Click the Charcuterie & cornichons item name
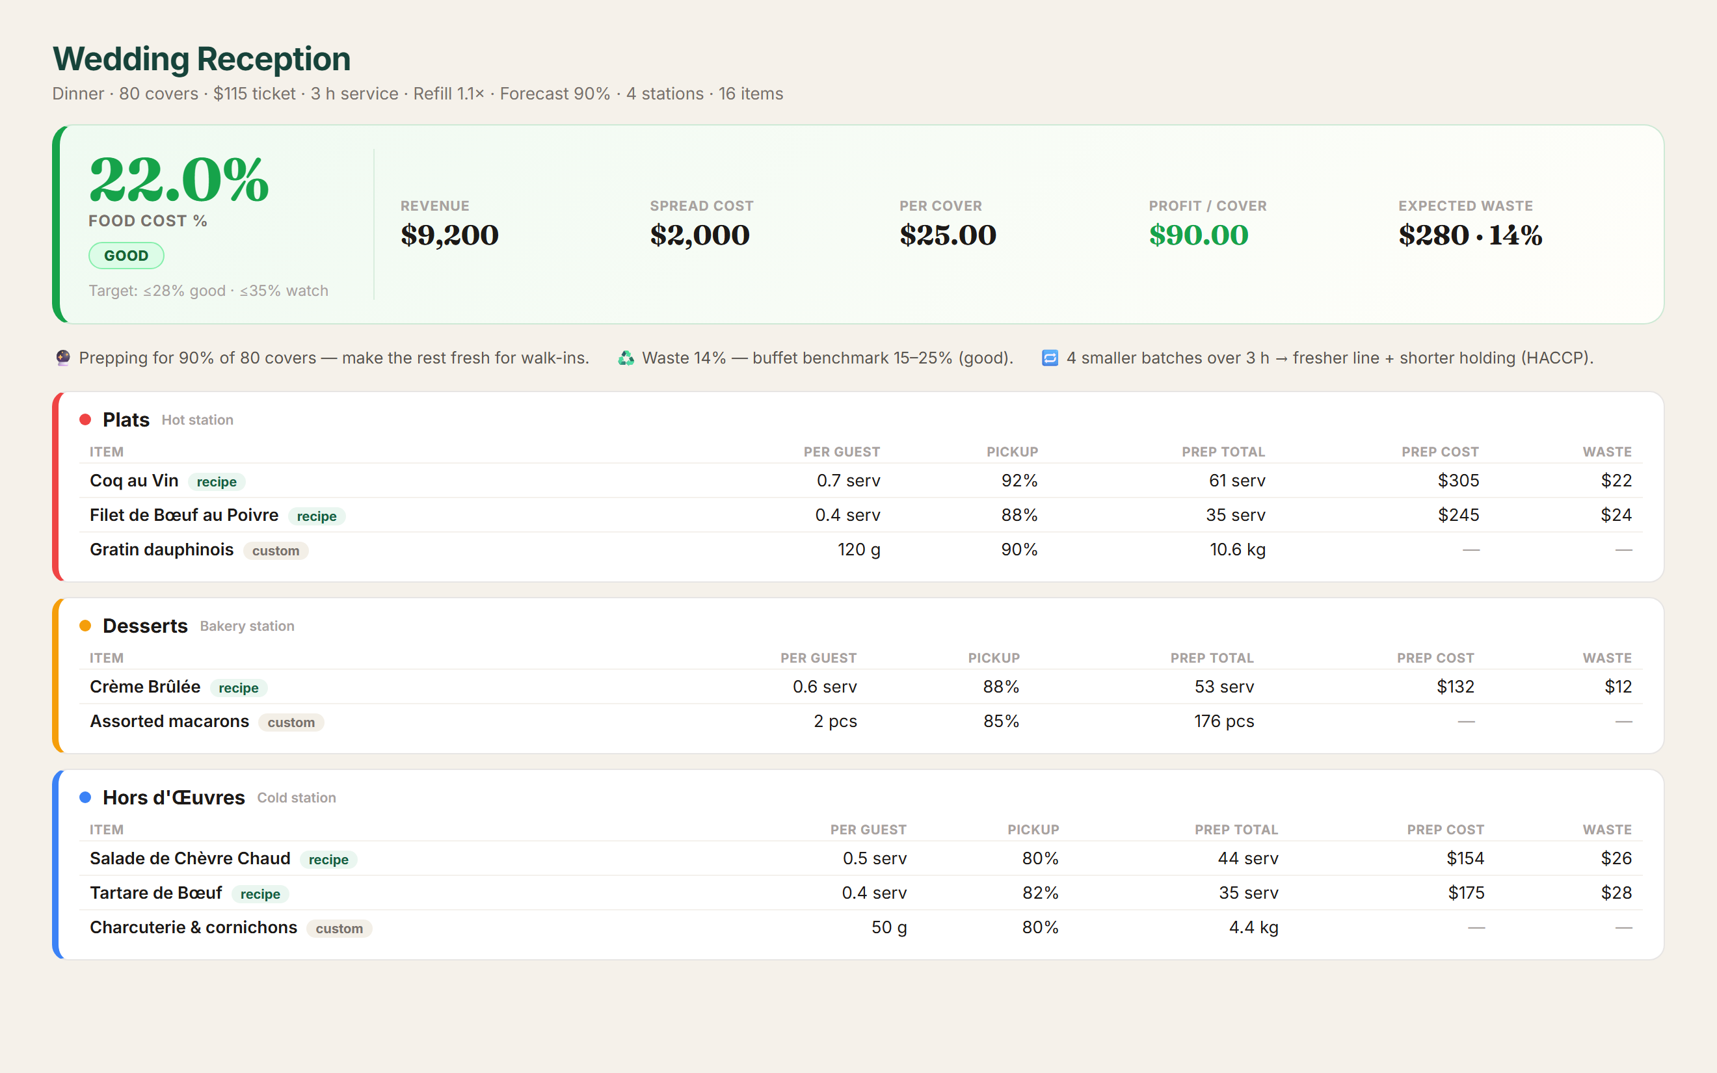1717x1073 pixels. click(193, 927)
